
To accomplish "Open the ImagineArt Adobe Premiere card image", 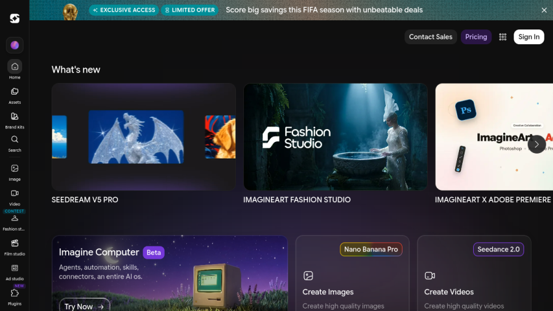I will tap(494, 137).
